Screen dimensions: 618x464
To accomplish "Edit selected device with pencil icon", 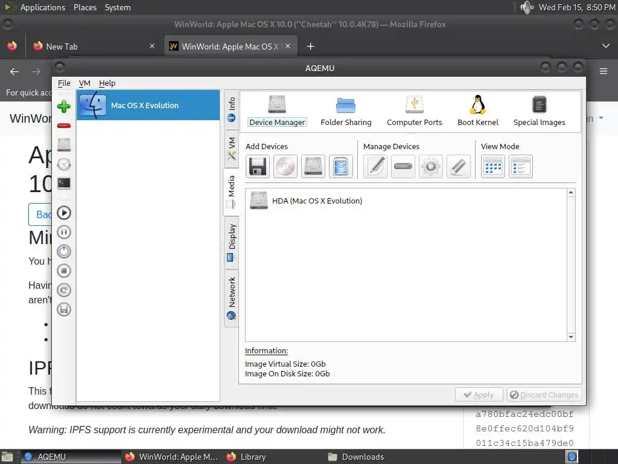I will pos(375,167).
